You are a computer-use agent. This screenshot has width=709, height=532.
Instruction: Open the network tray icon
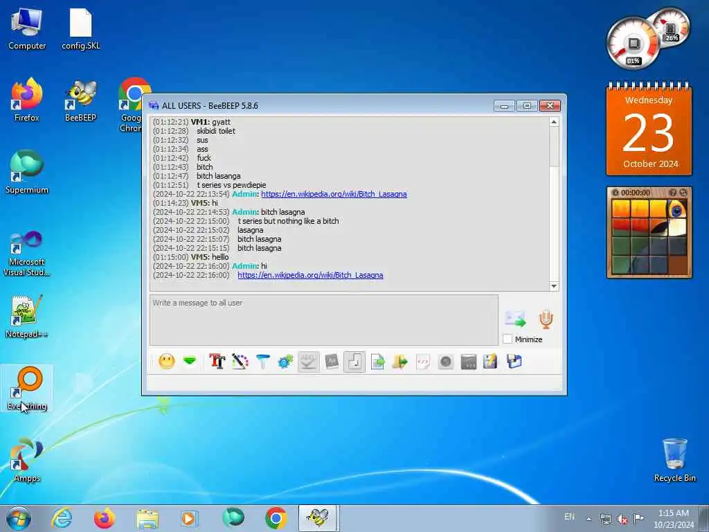click(605, 519)
